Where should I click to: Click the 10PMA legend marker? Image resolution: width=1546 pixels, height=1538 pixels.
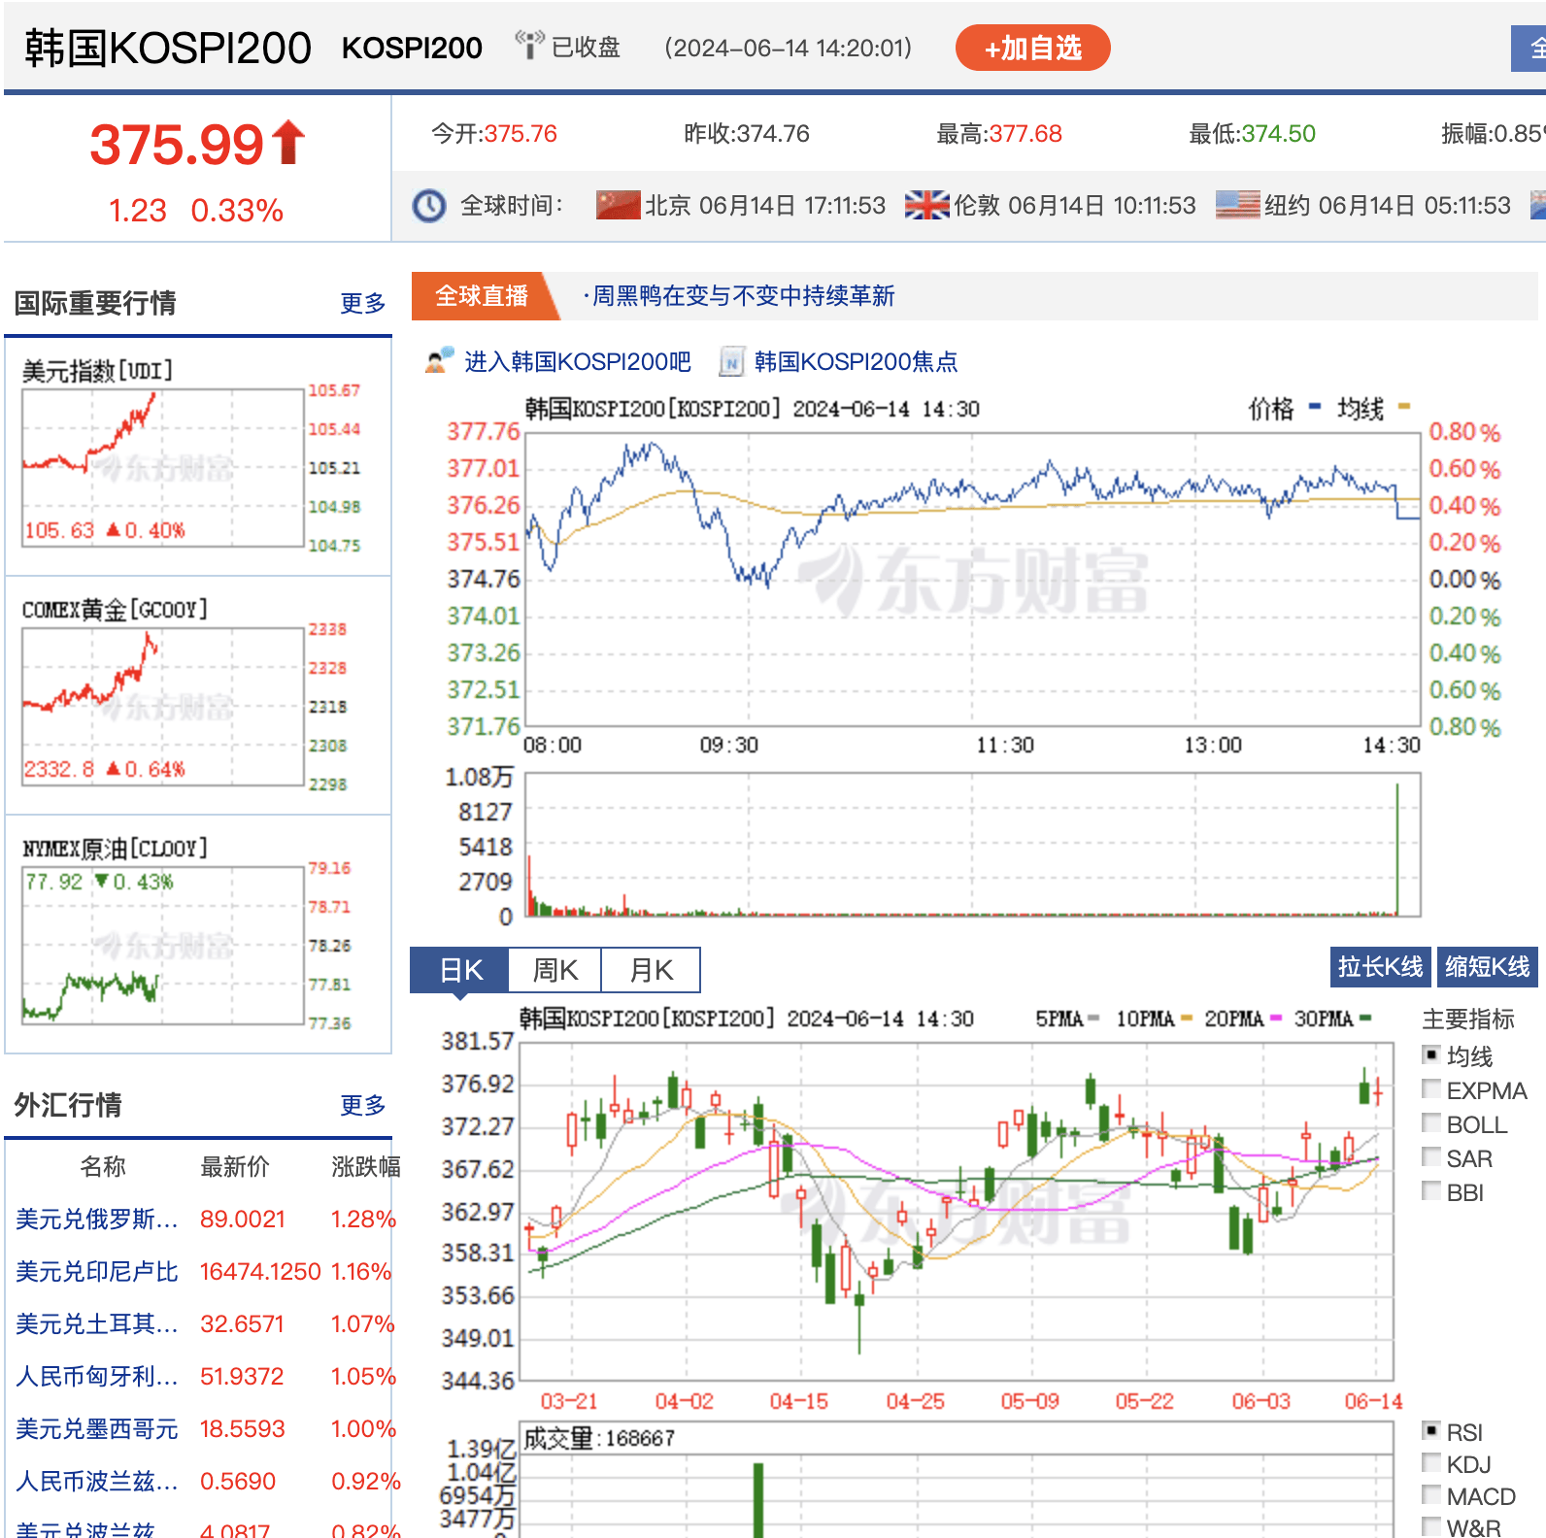(x=1186, y=1019)
